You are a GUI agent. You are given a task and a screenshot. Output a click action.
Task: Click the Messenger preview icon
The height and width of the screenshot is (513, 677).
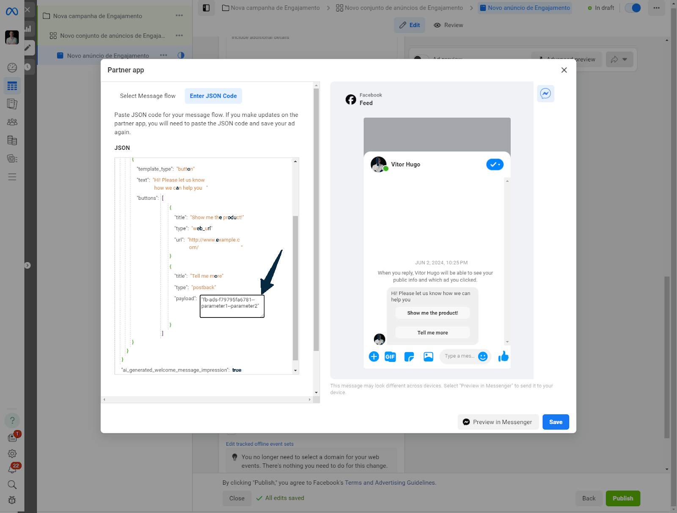(x=545, y=94)
